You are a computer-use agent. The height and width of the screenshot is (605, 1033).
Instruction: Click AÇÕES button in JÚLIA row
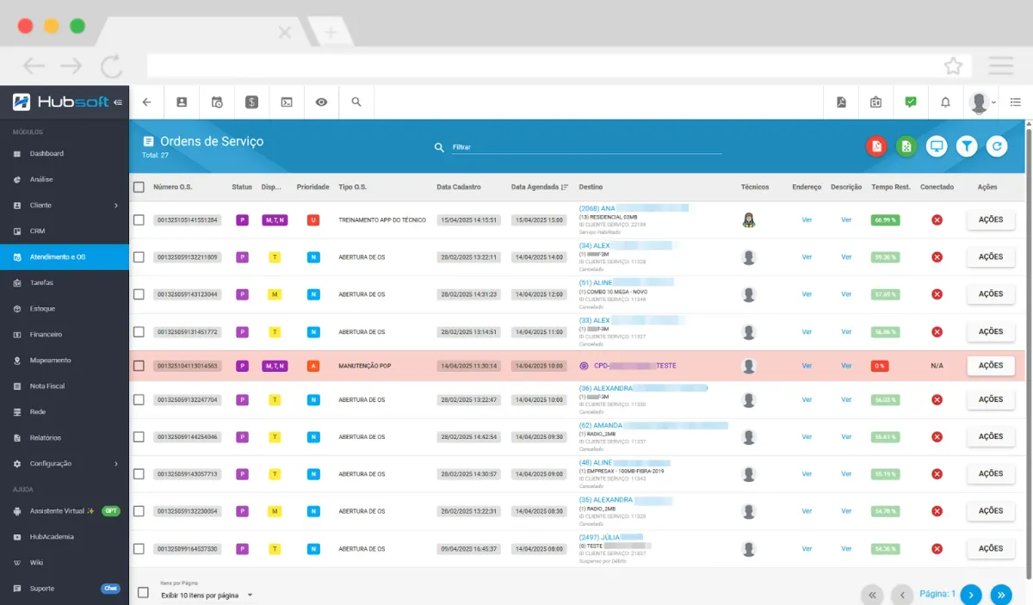click(991, 548)
